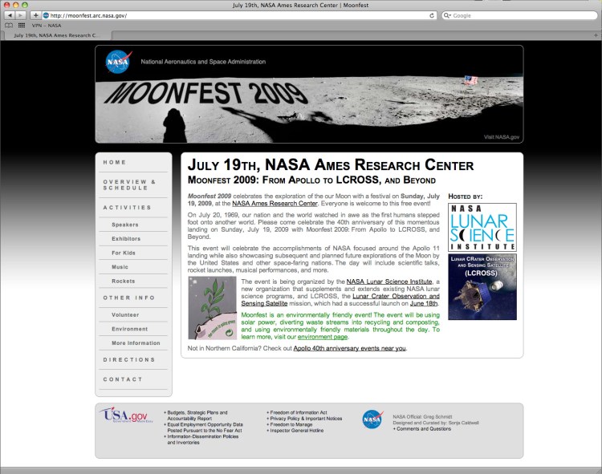The height and width of the screenshot is (474, 602).
Task: Open the bookmarks book icon
Action: coord(9,26)
